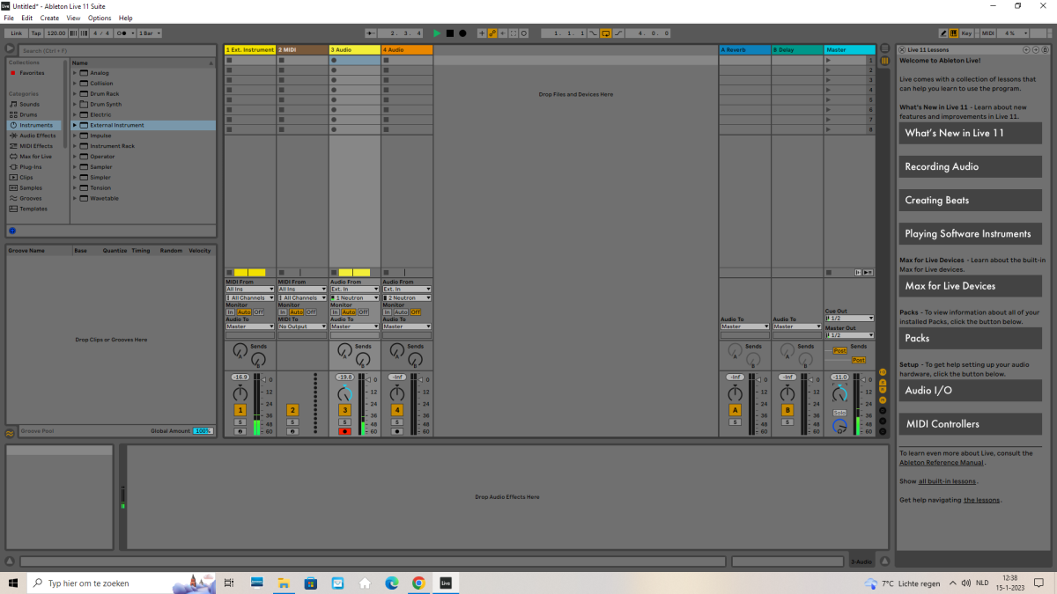Click the Master preview volume knob
This screenshot has width=1057, height=594.
coord(840,427)
